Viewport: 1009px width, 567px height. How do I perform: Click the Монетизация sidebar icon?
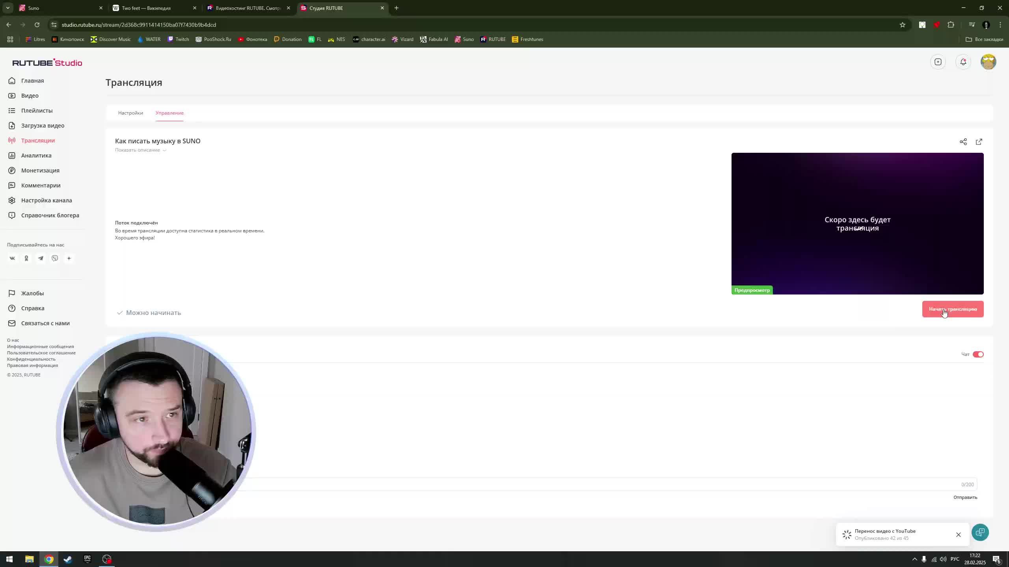12,170
